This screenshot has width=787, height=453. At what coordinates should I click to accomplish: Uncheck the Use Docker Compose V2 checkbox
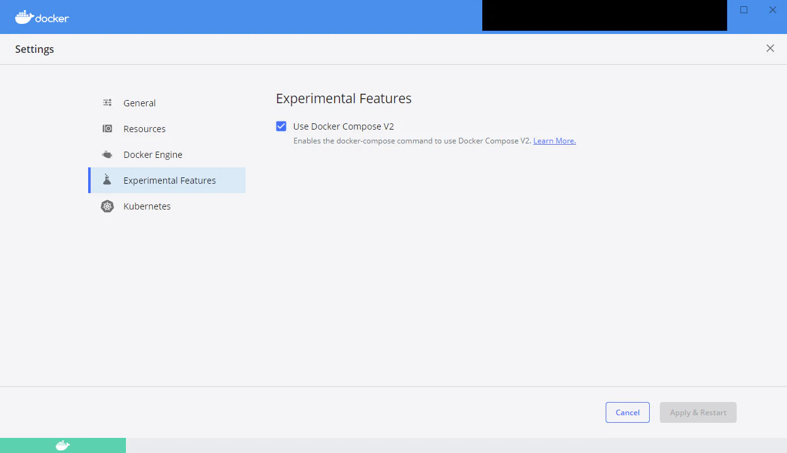(281, 126)
